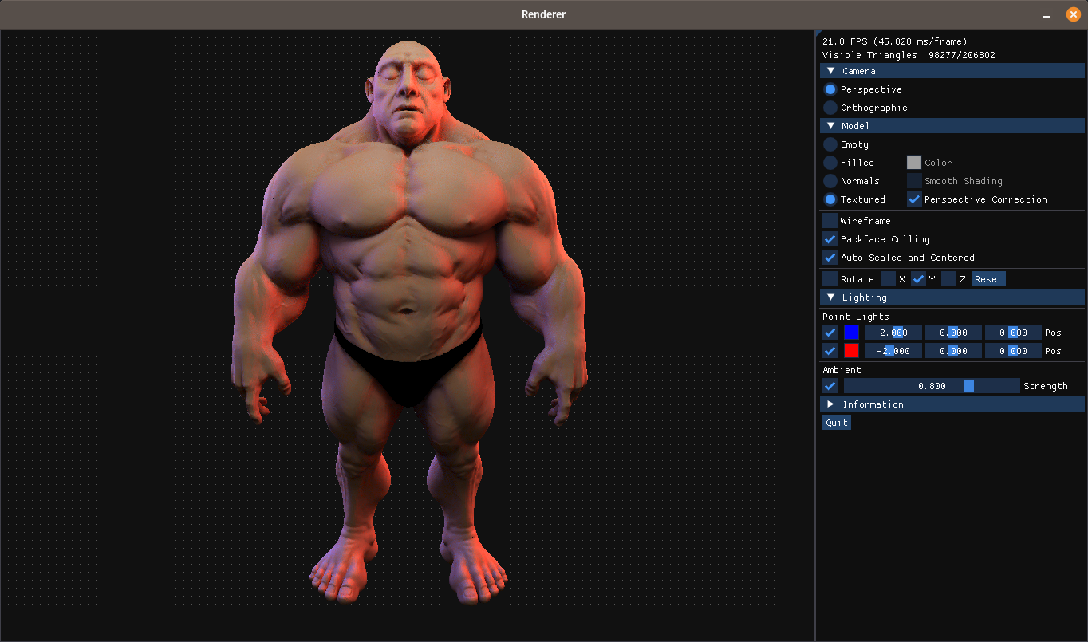Open the blue point light color swatch
The image size is (1088, 642).
[851, 333]
